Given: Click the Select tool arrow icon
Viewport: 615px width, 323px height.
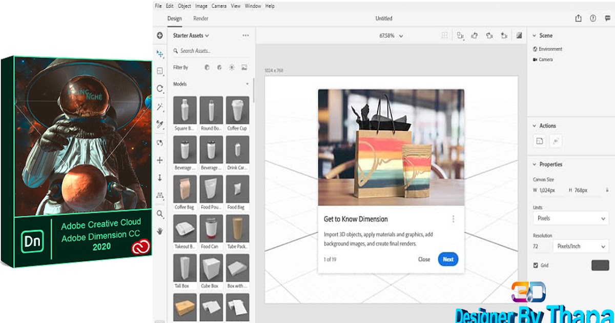Looking at the screenshot, I should 159,54.
